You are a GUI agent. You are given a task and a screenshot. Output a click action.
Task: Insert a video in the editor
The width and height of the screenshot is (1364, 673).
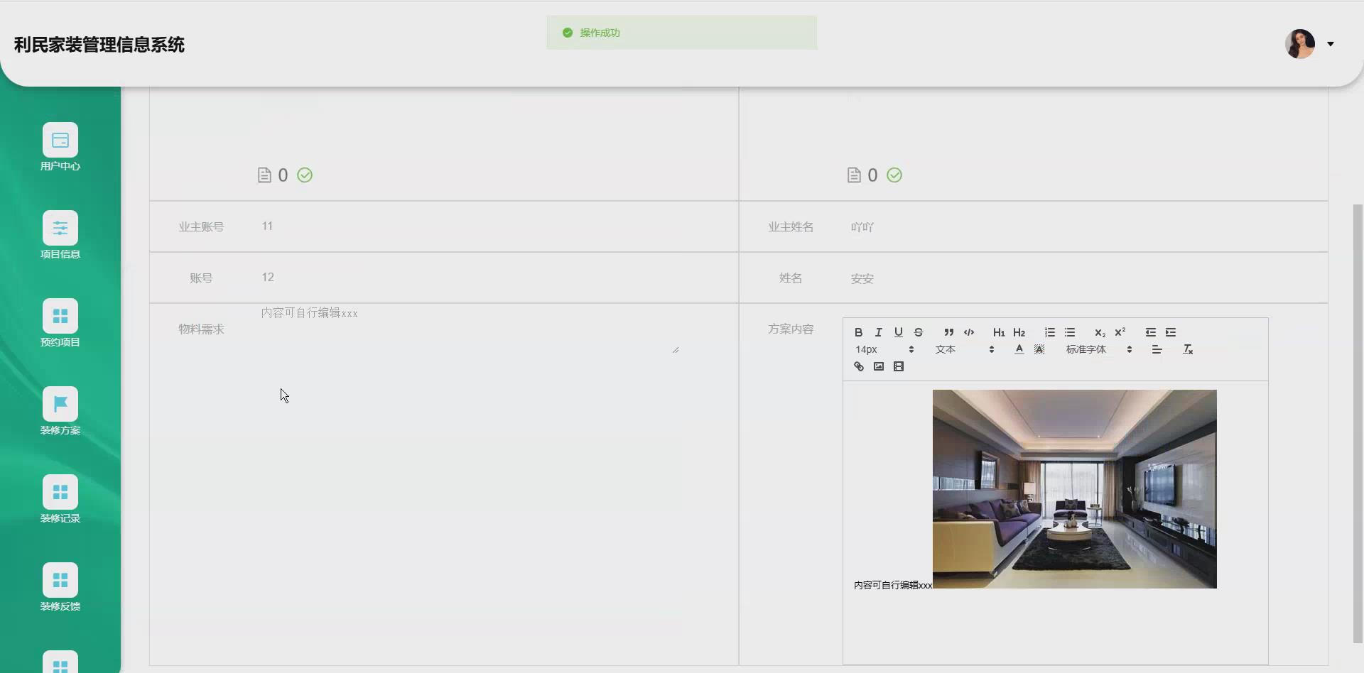coord(899,366)
